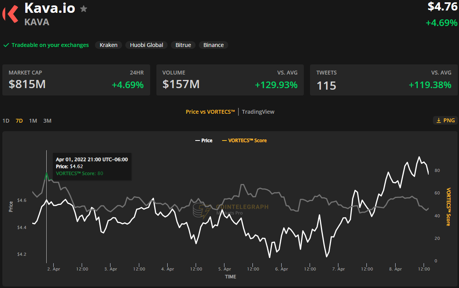
Task: Switch to the TradingView chart tab
Action: (258, 112)
